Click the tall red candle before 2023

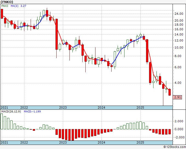pos(57,34)
